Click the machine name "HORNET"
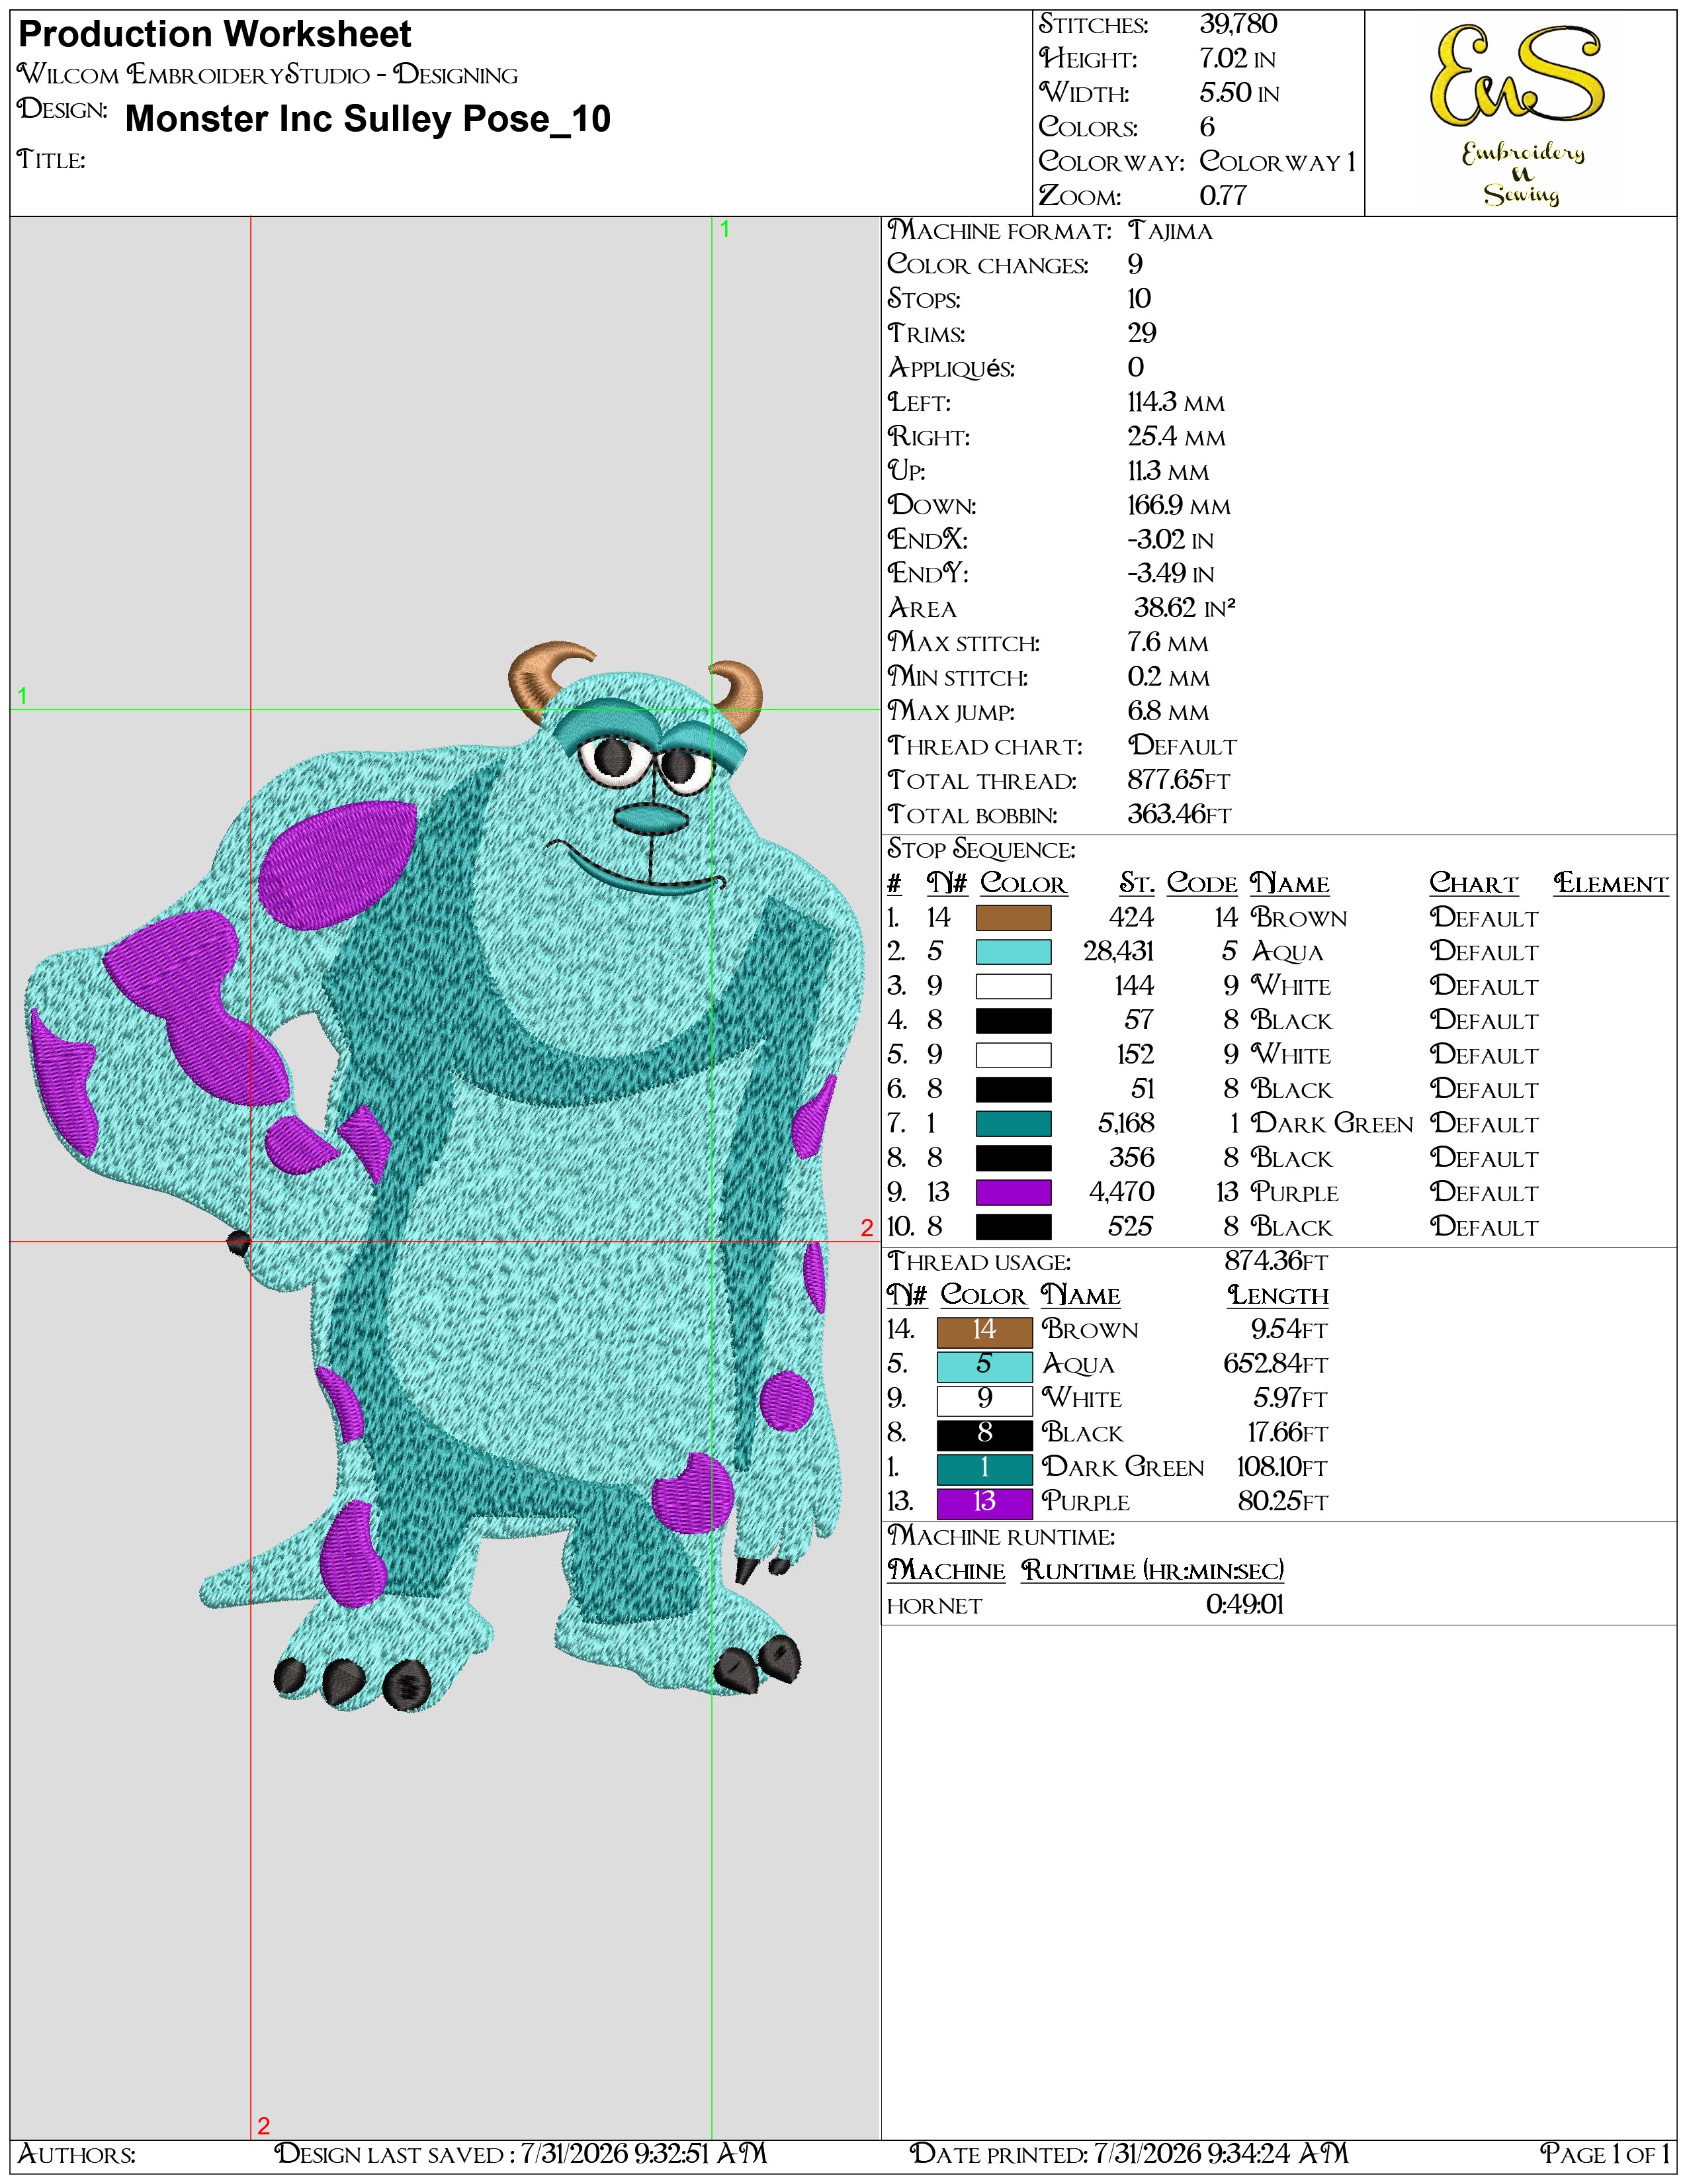 point(934,1606)
